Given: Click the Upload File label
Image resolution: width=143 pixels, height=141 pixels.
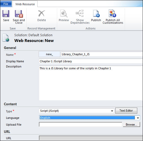Looking at the screenshot, I should [14, 125].
